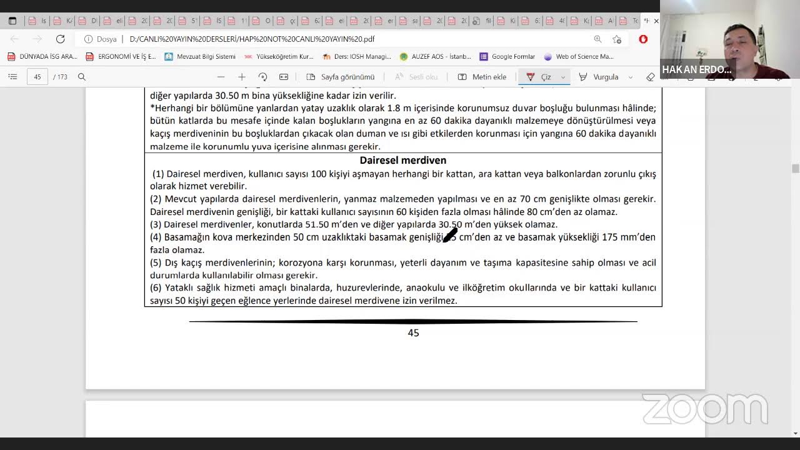Click the HAKAN ERDO... participant name label
This screenshot has height=450, width=800.
696,69
